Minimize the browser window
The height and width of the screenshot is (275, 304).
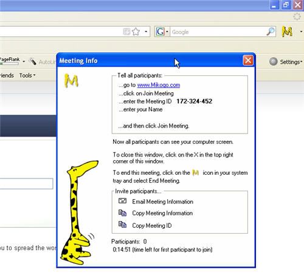pyautogui.click(x=274, y=5)
